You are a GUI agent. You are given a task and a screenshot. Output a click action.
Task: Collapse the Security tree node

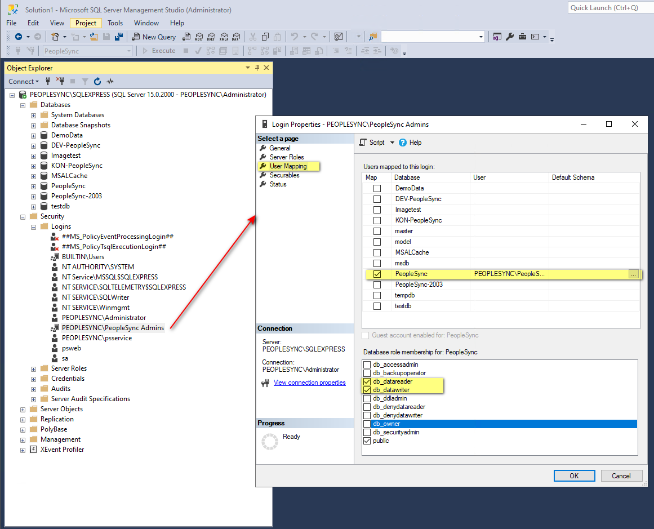[x=23, y=217]
